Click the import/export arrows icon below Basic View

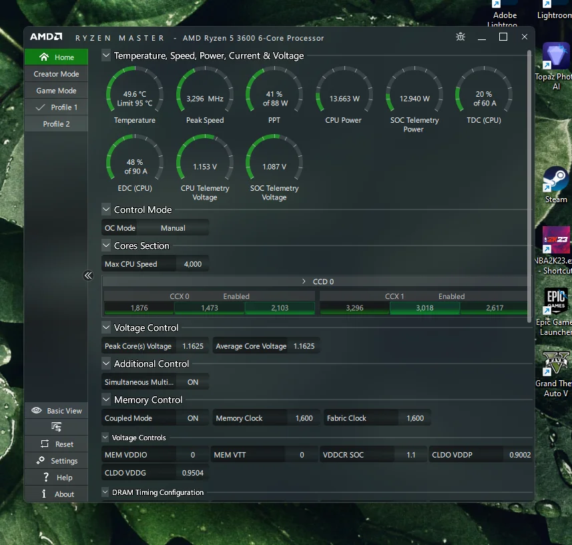(56, 427)
